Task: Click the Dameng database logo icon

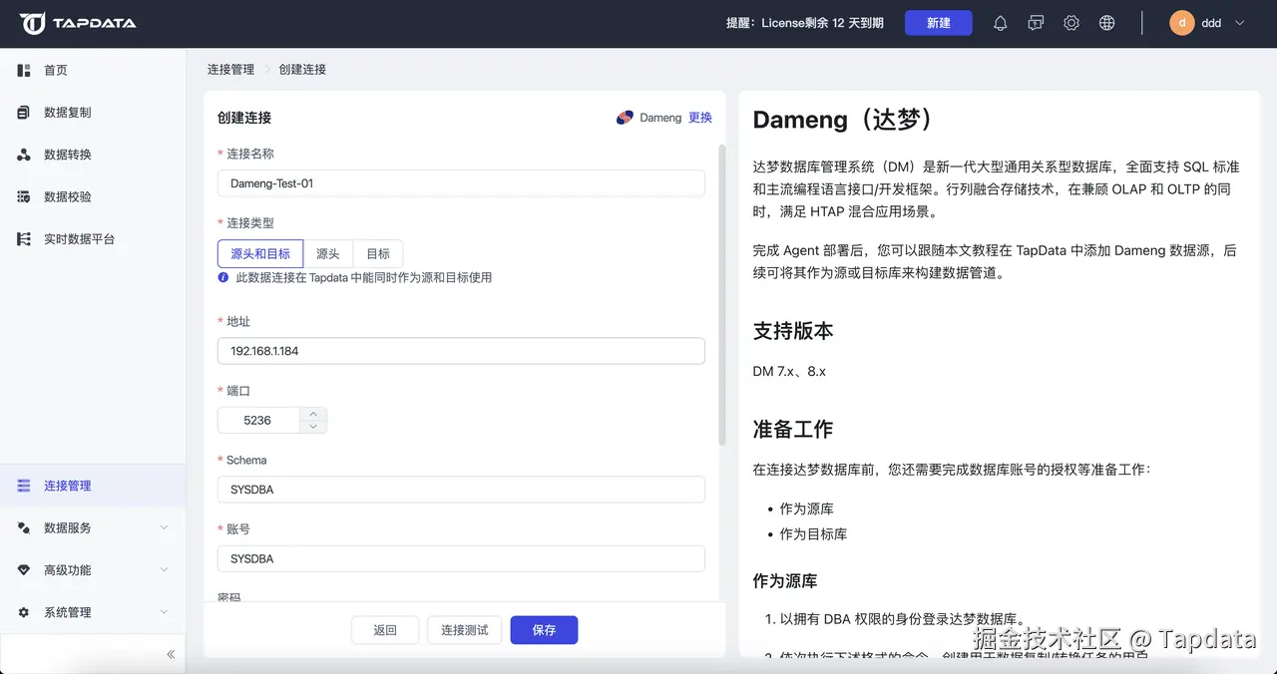Action: (625, 118)
